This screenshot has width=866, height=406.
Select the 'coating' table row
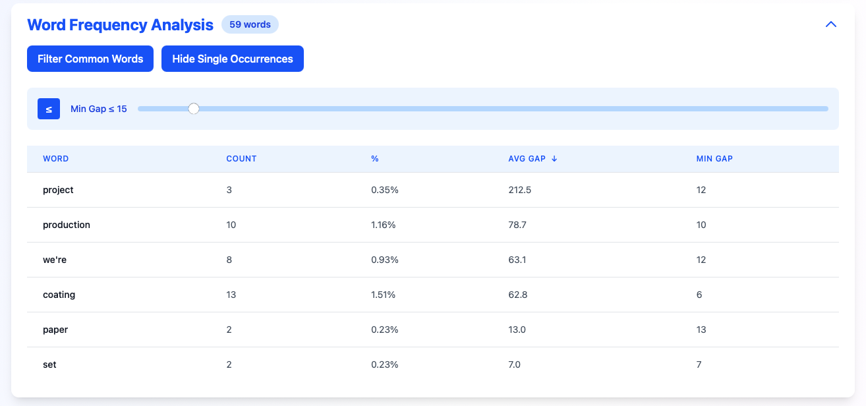[x=59, y=295]
